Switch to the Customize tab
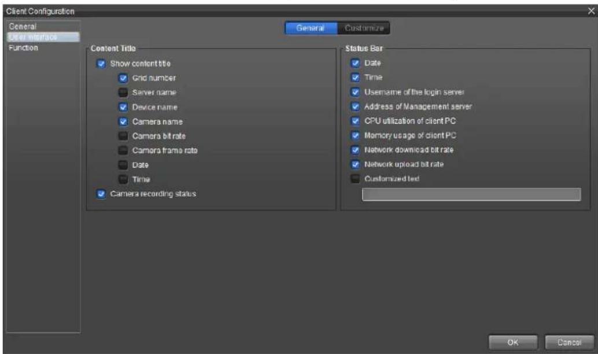 click(364, 28)
